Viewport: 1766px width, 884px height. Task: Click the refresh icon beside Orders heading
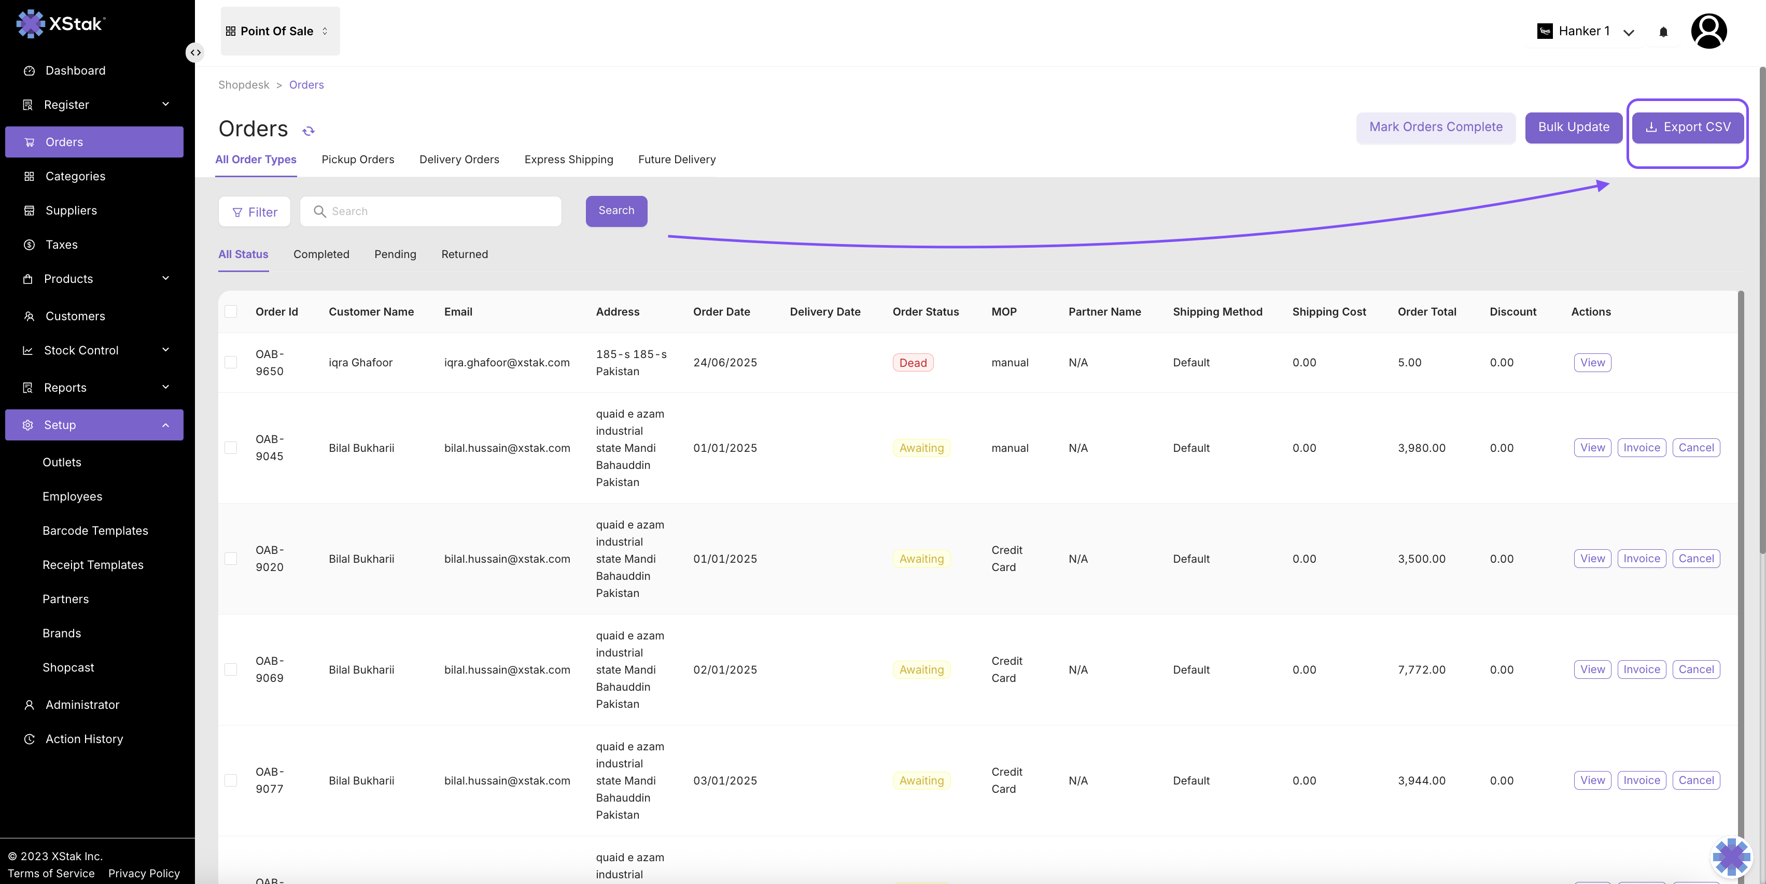coord(309,130)
